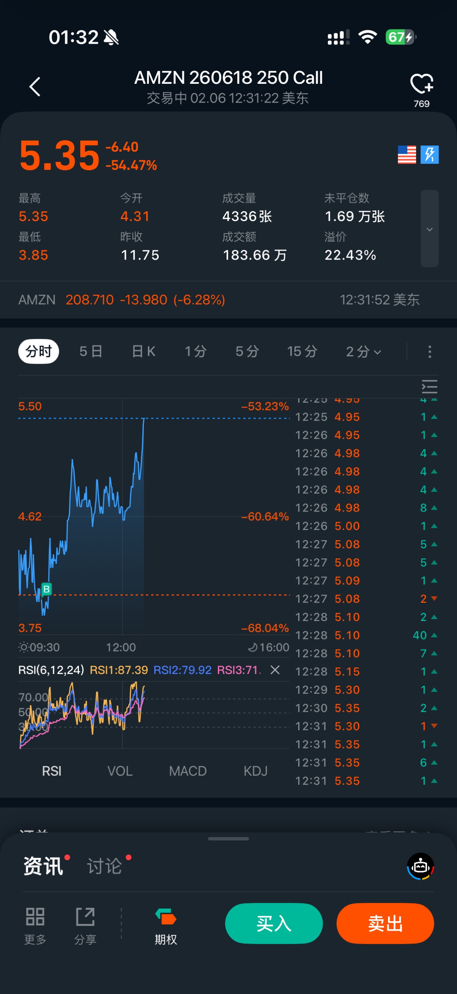Tap the back arrow icon
457x994 pixels.
click(35, 86)
